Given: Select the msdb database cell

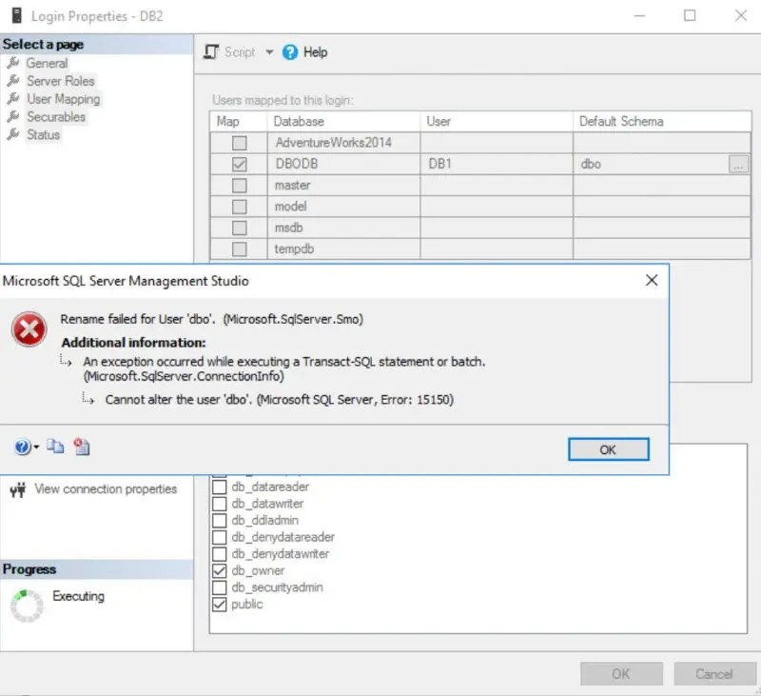Looking at the screenshot, I should pos(343,228).
